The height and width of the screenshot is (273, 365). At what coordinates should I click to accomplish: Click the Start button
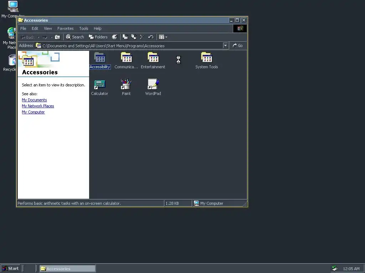coord(10,268)
